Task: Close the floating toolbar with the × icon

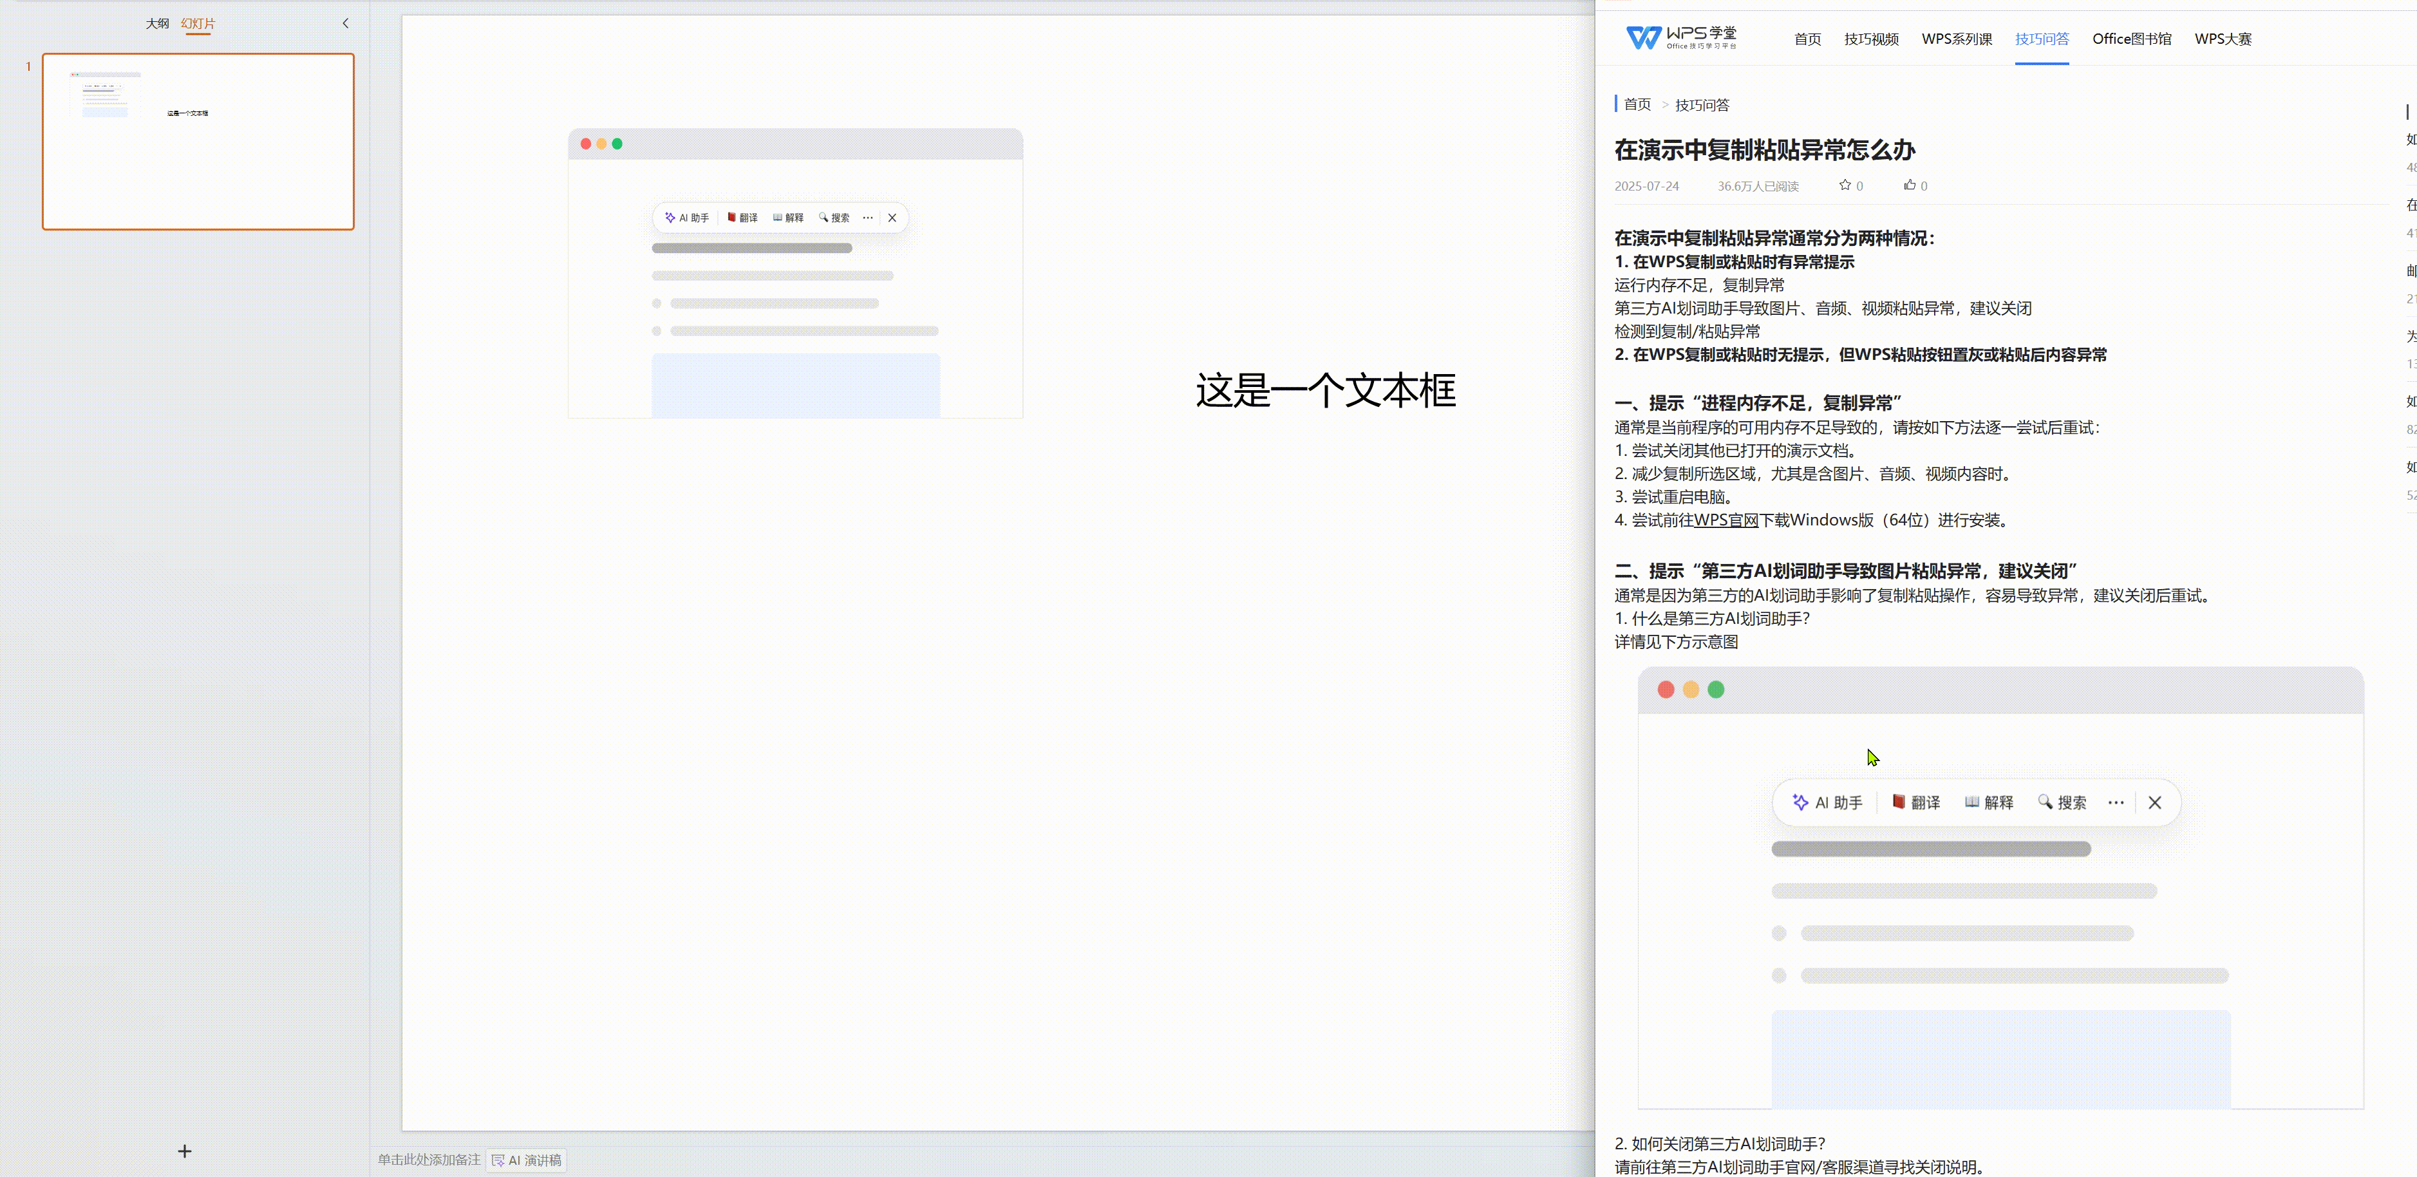Action: 891,217
